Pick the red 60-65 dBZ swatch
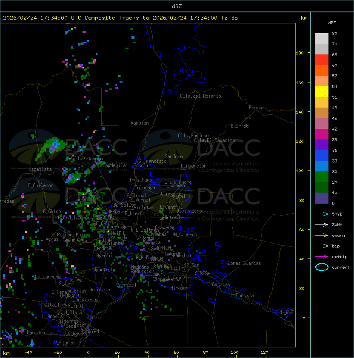This screenshot has width=354, height=358. pos(322,60)
